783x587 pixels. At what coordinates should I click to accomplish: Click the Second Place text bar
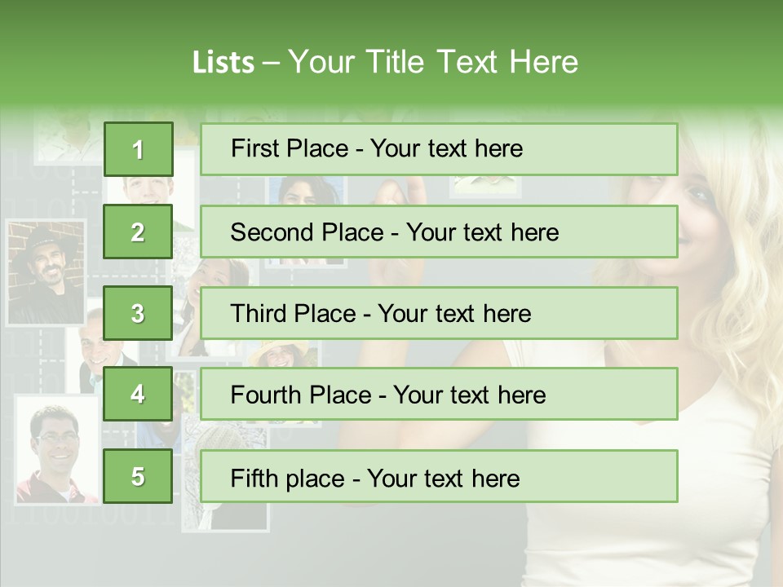[x=439, y=232]
